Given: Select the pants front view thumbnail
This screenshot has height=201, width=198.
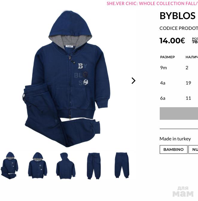Looking at the screenshot, I should click(x=94, y=166).
